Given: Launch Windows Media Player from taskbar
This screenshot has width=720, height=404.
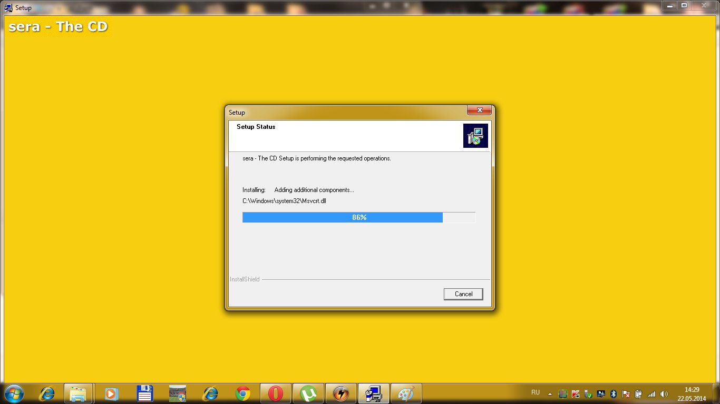Looking at the screenshot, I should point(111,393).
